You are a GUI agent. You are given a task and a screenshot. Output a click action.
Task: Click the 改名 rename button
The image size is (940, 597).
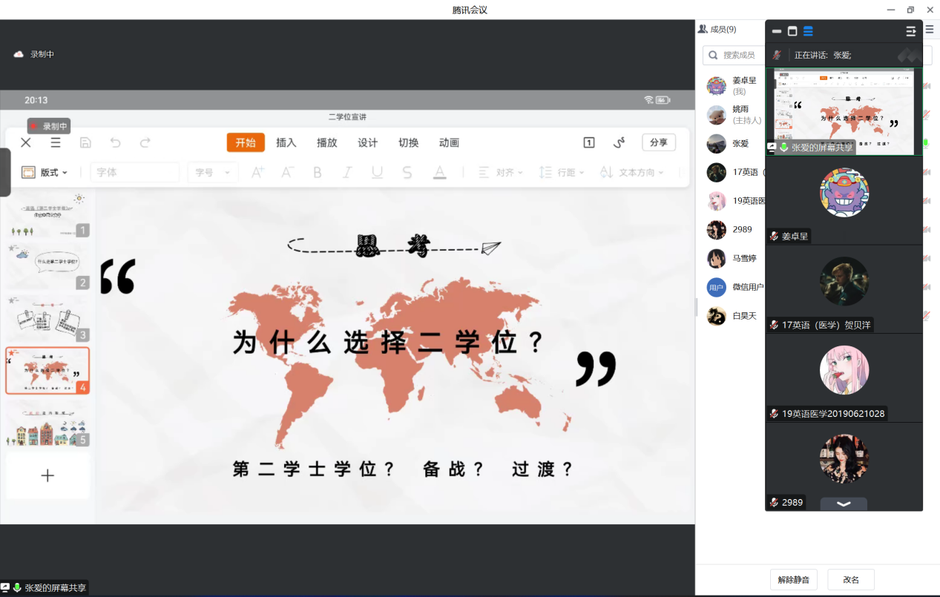[x=851, y=579]
